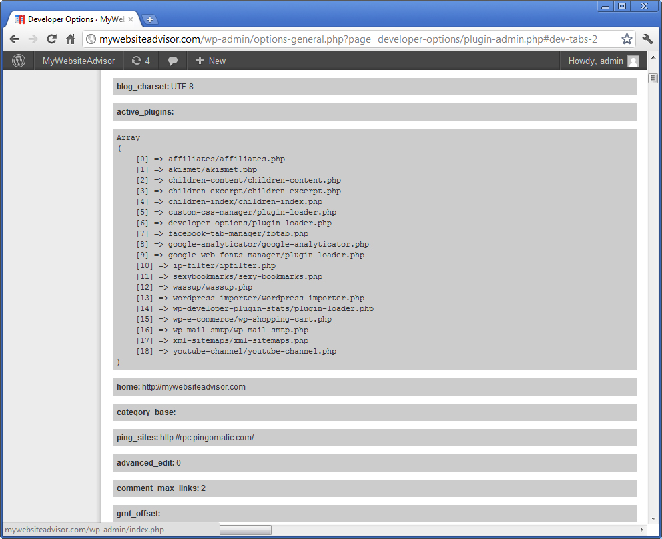
Task: Open a new browser tab
Action: pyautogui.click(x=149, y=19)
